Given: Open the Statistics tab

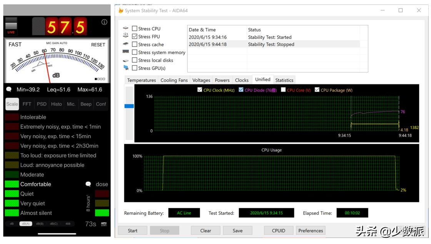Looking at the screenshot, I should 284,80.
